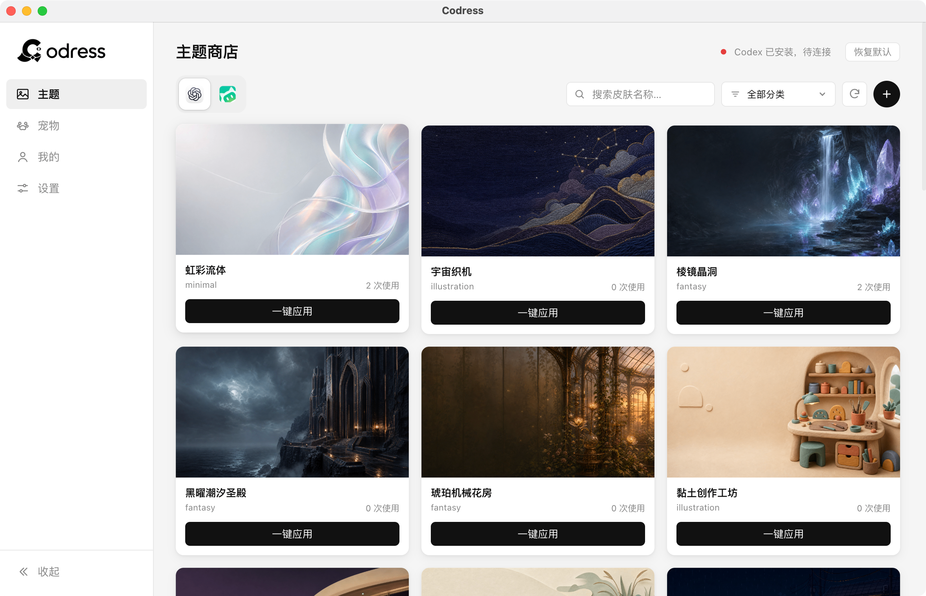This screenshot has width=926, height=596.
Task: Open the 琥珀机械花房 preview image
Action: click(x=538, y=412)
